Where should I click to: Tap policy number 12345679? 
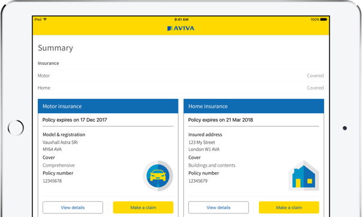(198, 181)
